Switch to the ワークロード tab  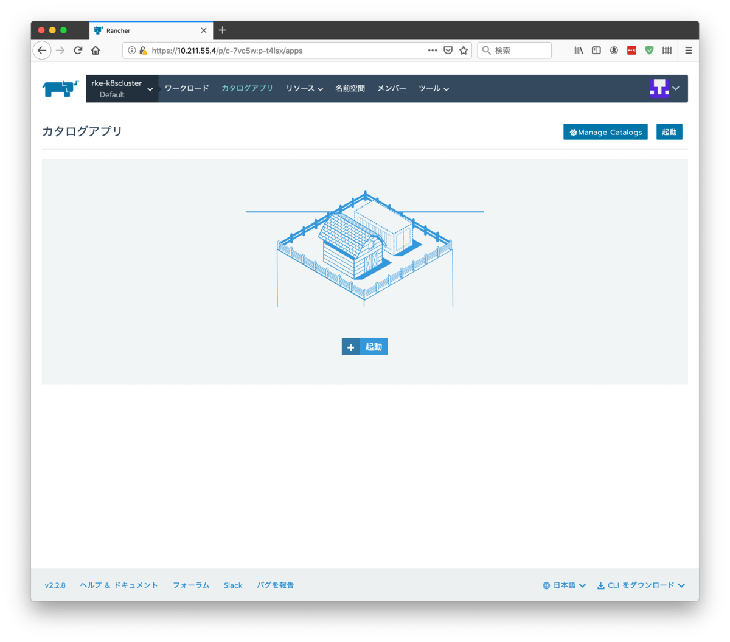[187, 88]
